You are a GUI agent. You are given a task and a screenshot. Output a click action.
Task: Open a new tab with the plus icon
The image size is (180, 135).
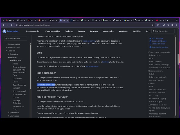pyautogui.click(x=167, y=20)
